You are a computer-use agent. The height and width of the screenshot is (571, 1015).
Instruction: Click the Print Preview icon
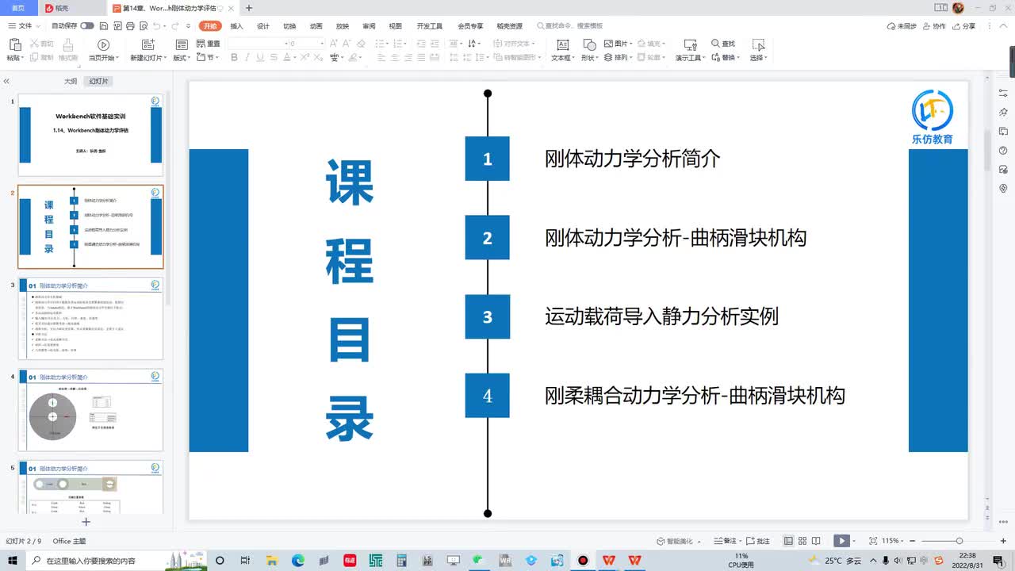pos(144,26)
